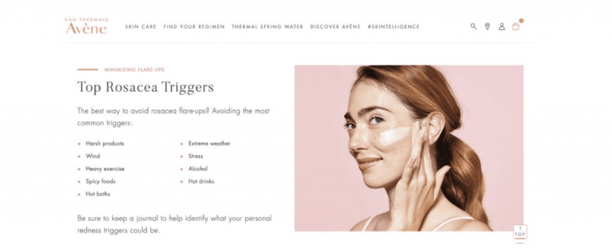Open the shopping bag cart icon

(x=516, y=26)
